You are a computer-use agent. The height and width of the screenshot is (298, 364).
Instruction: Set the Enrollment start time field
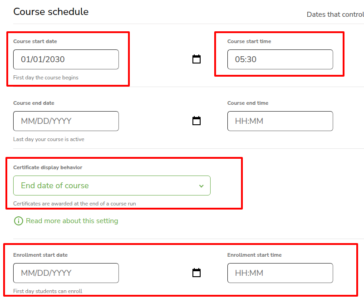click(280, 273)
